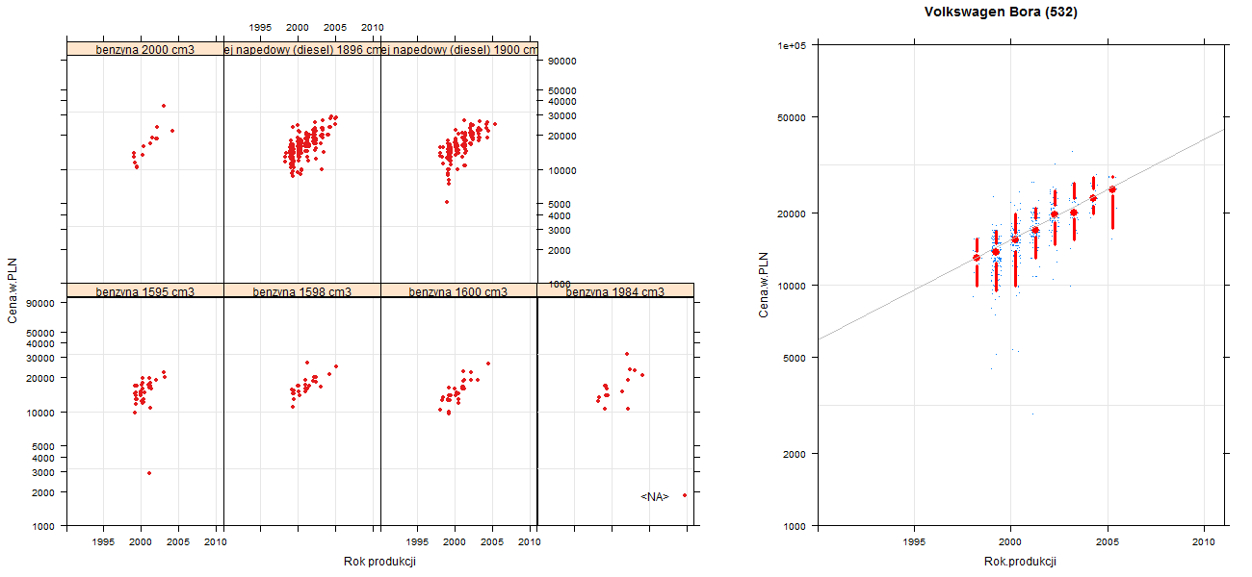Viewport: 1252px width, 577px height.
Task: Select the "1995" year tick below benzyna 1600 panel
Action: (x=418, y=542)
